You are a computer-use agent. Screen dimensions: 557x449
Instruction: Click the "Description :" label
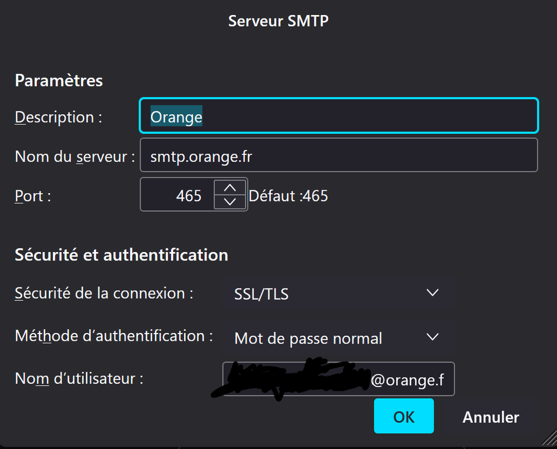[59, 117]
